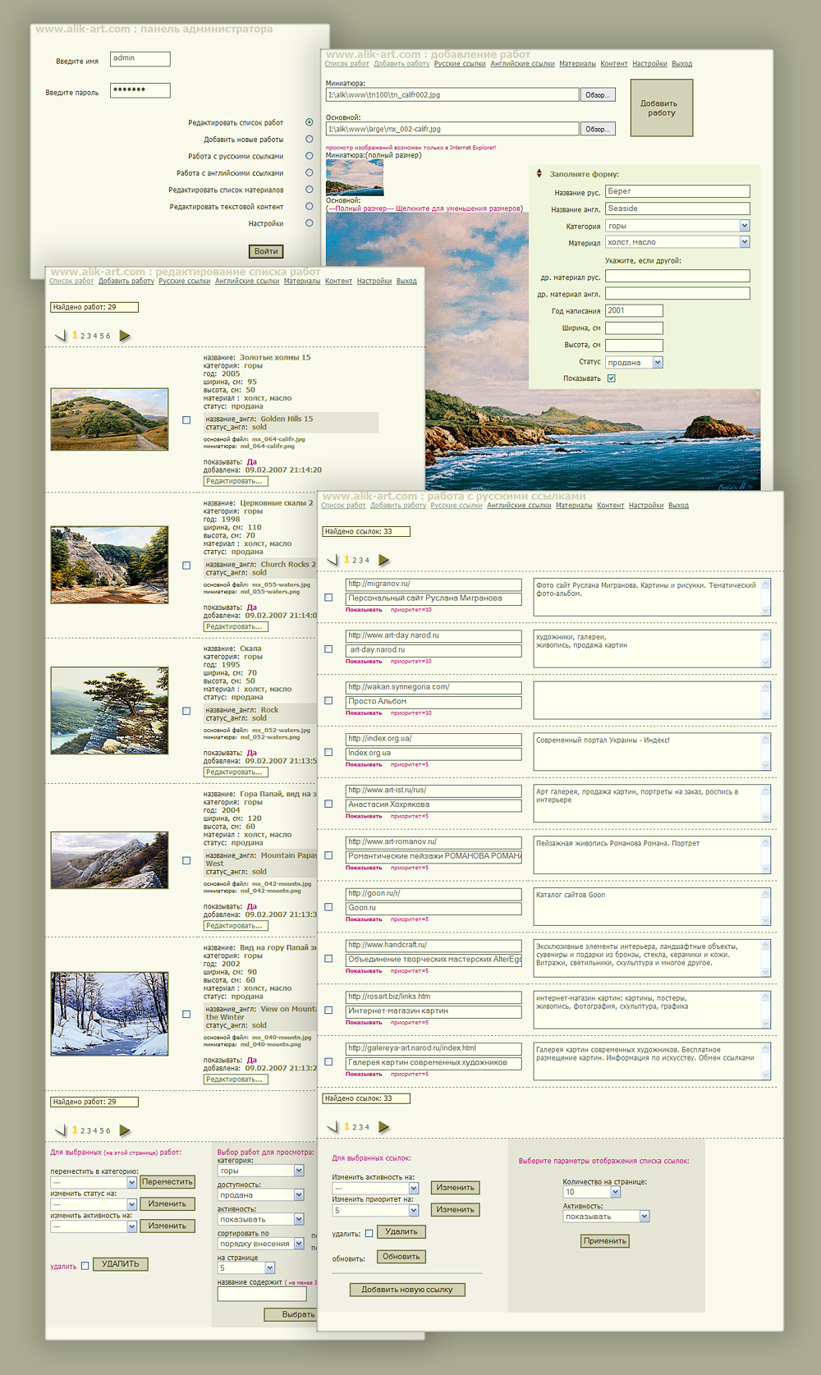Viewport: 821px width, 1375px height.
Task: Click the 'Введите имя' admin field
Action: point(140,58)
